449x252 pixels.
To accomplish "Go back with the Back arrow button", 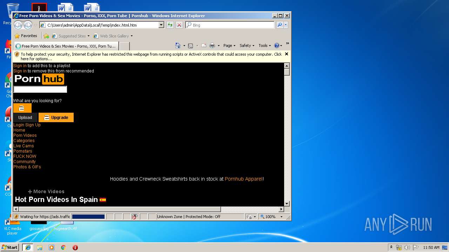I will click(18, 25).
